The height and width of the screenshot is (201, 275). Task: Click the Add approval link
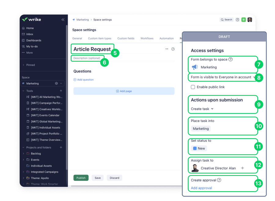(201, 188)
